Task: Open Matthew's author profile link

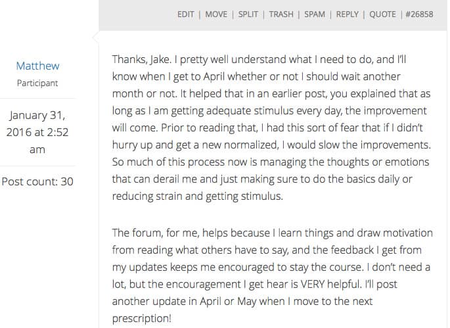Action: point(37,66)
